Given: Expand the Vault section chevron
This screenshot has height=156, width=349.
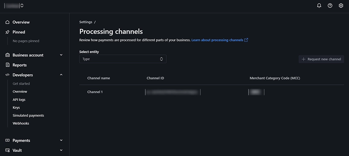Looking at the screenshot, I should tap(61, 150).
